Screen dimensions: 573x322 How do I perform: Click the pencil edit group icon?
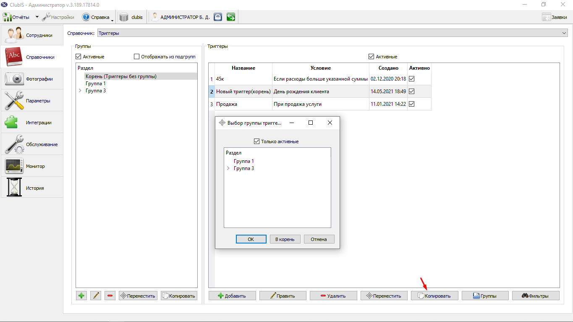96,296
